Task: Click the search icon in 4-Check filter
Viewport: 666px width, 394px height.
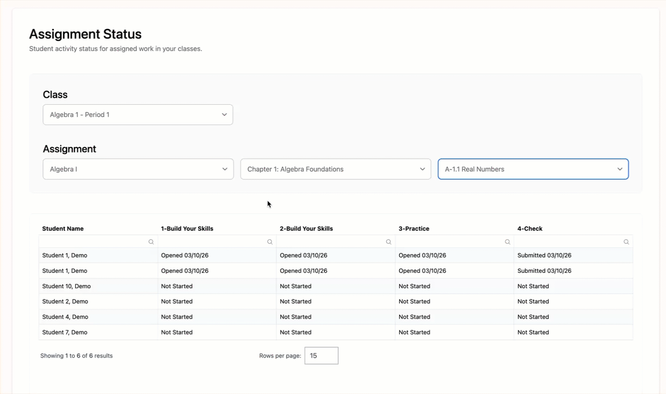Action: (627, 242)
